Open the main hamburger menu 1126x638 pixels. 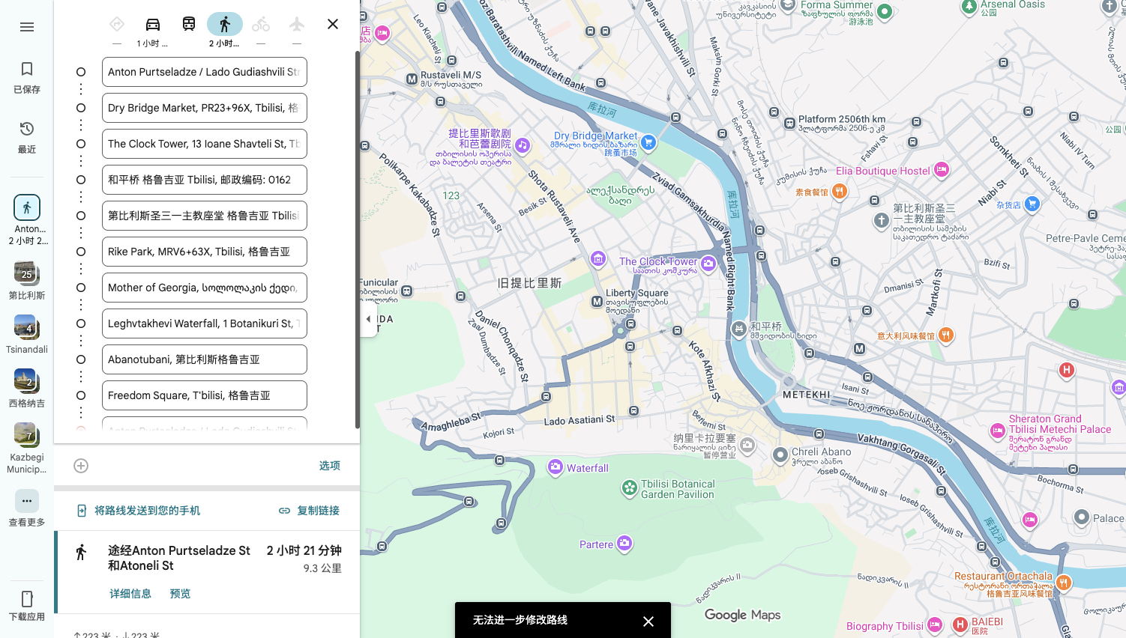[27, 27]
